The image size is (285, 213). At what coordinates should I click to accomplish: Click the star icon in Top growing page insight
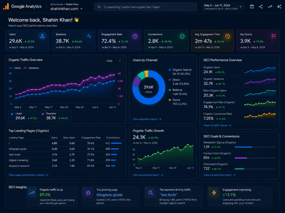[88, 193]
